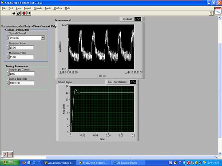Image resolution: width=222 pixels, height=166 pixels.
Task: Click the Run Continuously toolbar button
Action: coord(18,13)
